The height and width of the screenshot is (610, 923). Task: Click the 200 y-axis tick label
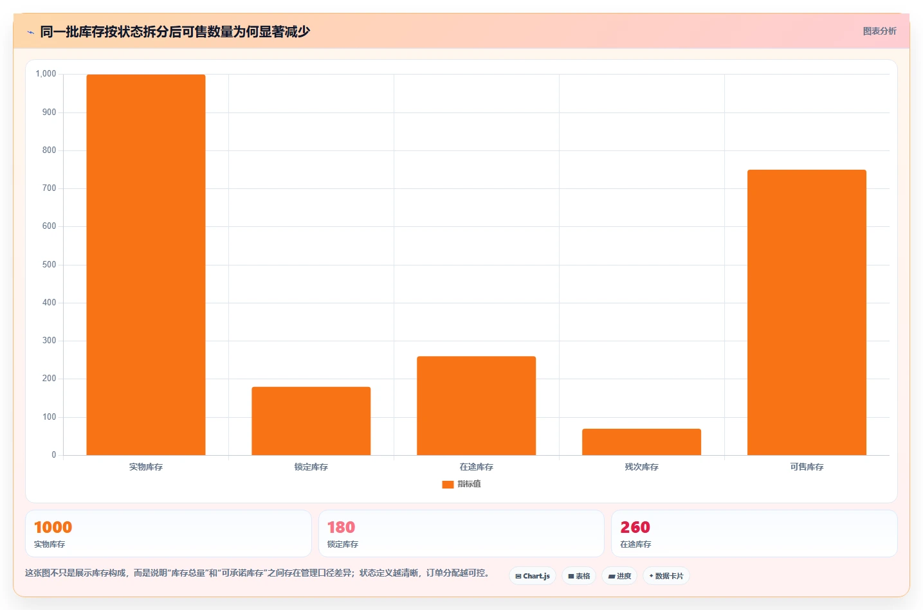(x=50, y=379)
